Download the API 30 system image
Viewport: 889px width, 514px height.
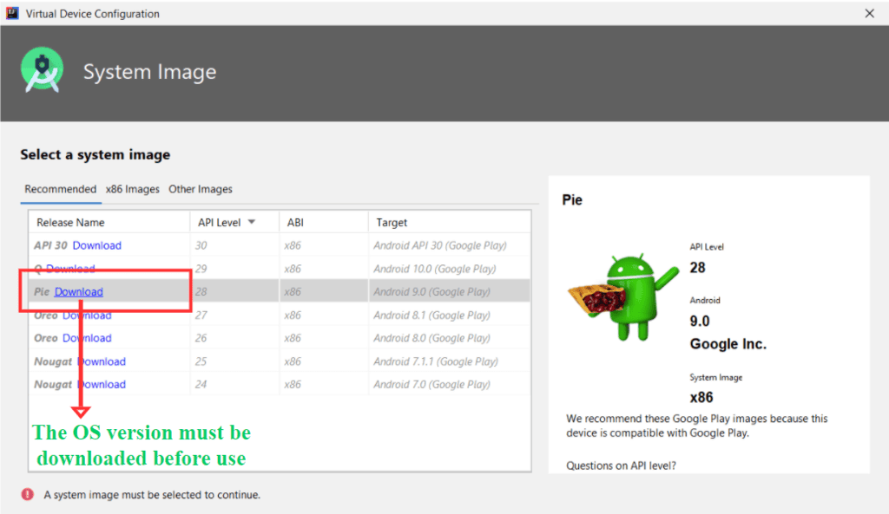[96, 245]
